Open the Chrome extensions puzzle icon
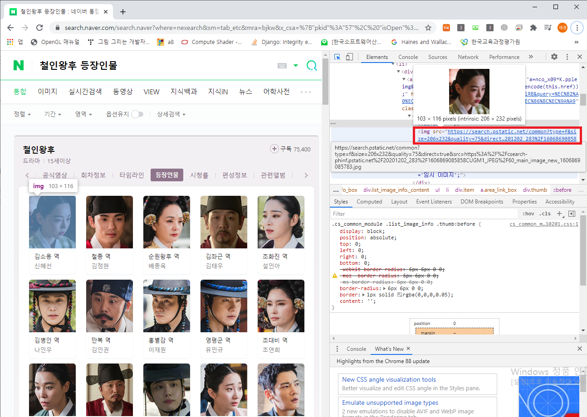587x417 pixels. tap(533, 28)
